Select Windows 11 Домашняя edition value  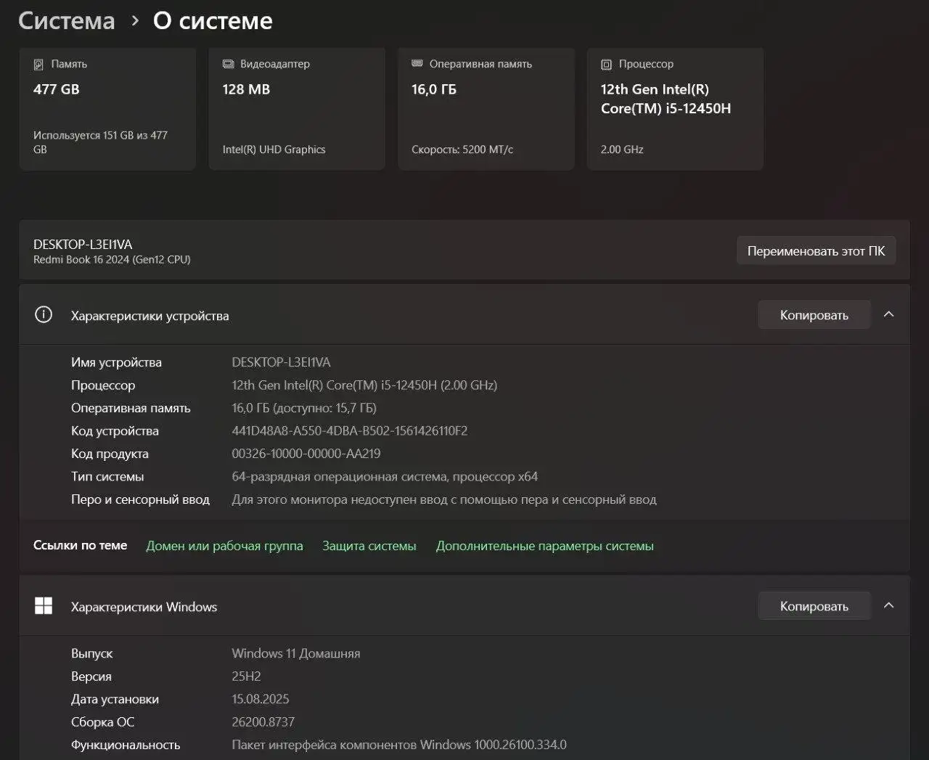(296, 653)
